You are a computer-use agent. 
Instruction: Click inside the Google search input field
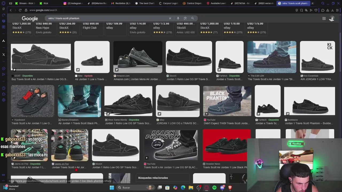point(107,18)
